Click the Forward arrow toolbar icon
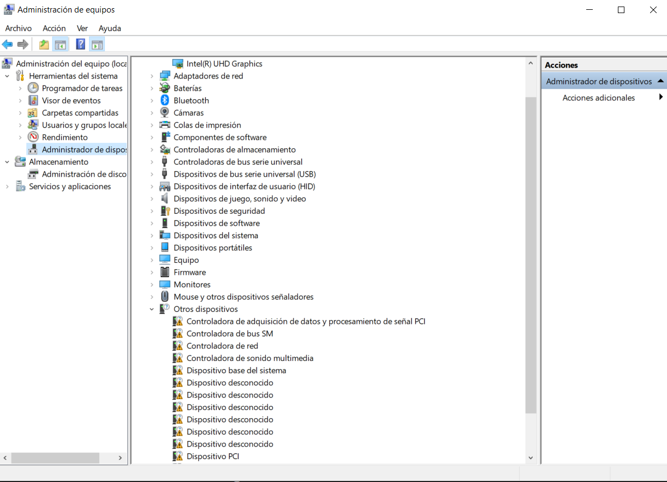667x482 pixels. pyautogui.click(x=23, y=45)
